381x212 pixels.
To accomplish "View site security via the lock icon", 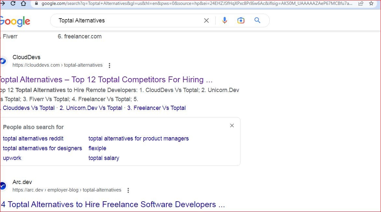I will (x=36, y=4).
